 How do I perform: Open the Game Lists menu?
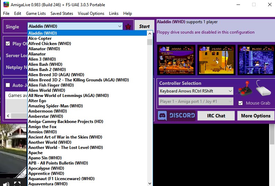[36, 14]
